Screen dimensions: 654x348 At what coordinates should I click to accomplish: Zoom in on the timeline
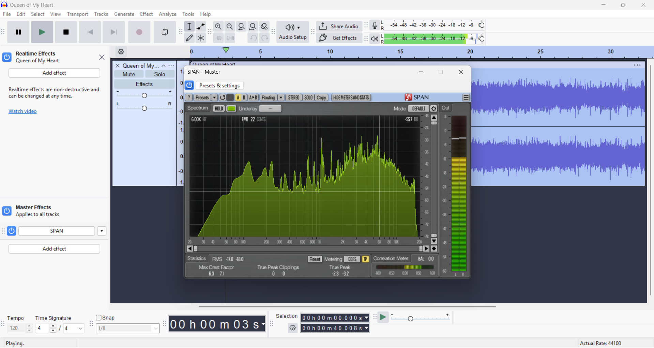(x=218, y=26)
